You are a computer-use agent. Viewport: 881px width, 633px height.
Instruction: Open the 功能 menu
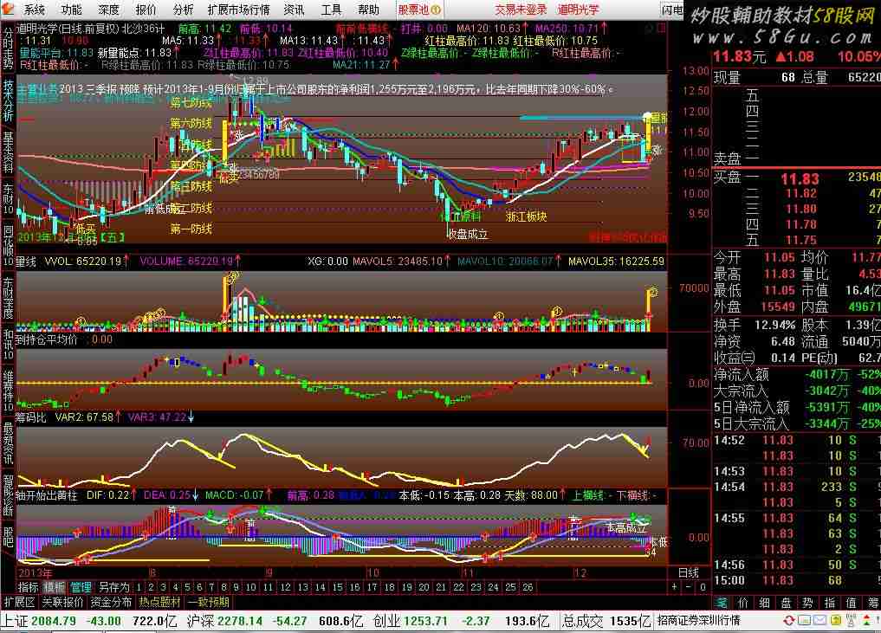click(x=71, y=10)
